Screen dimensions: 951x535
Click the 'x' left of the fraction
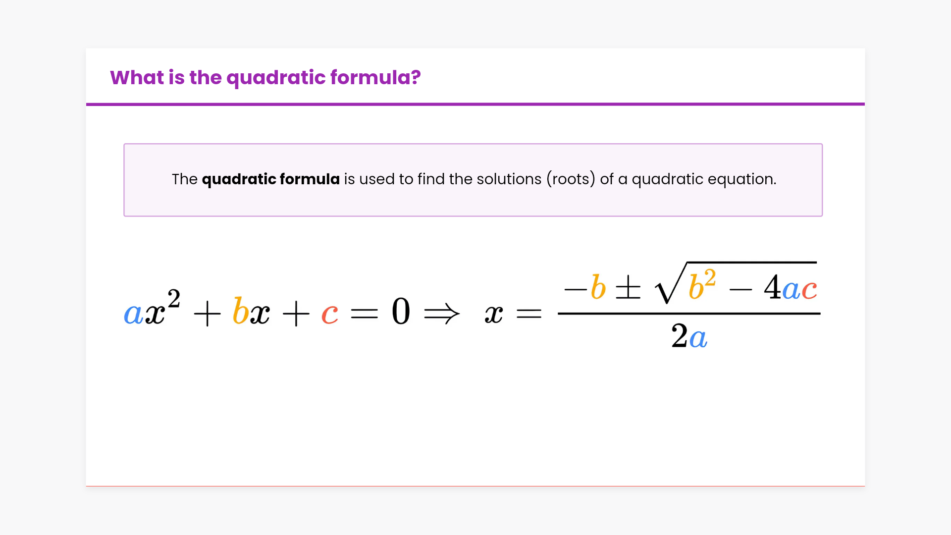click(493, 314)
